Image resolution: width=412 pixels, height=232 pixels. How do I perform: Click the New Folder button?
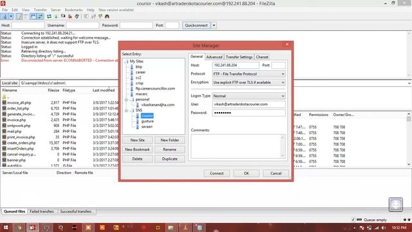[x=170, y=140]
